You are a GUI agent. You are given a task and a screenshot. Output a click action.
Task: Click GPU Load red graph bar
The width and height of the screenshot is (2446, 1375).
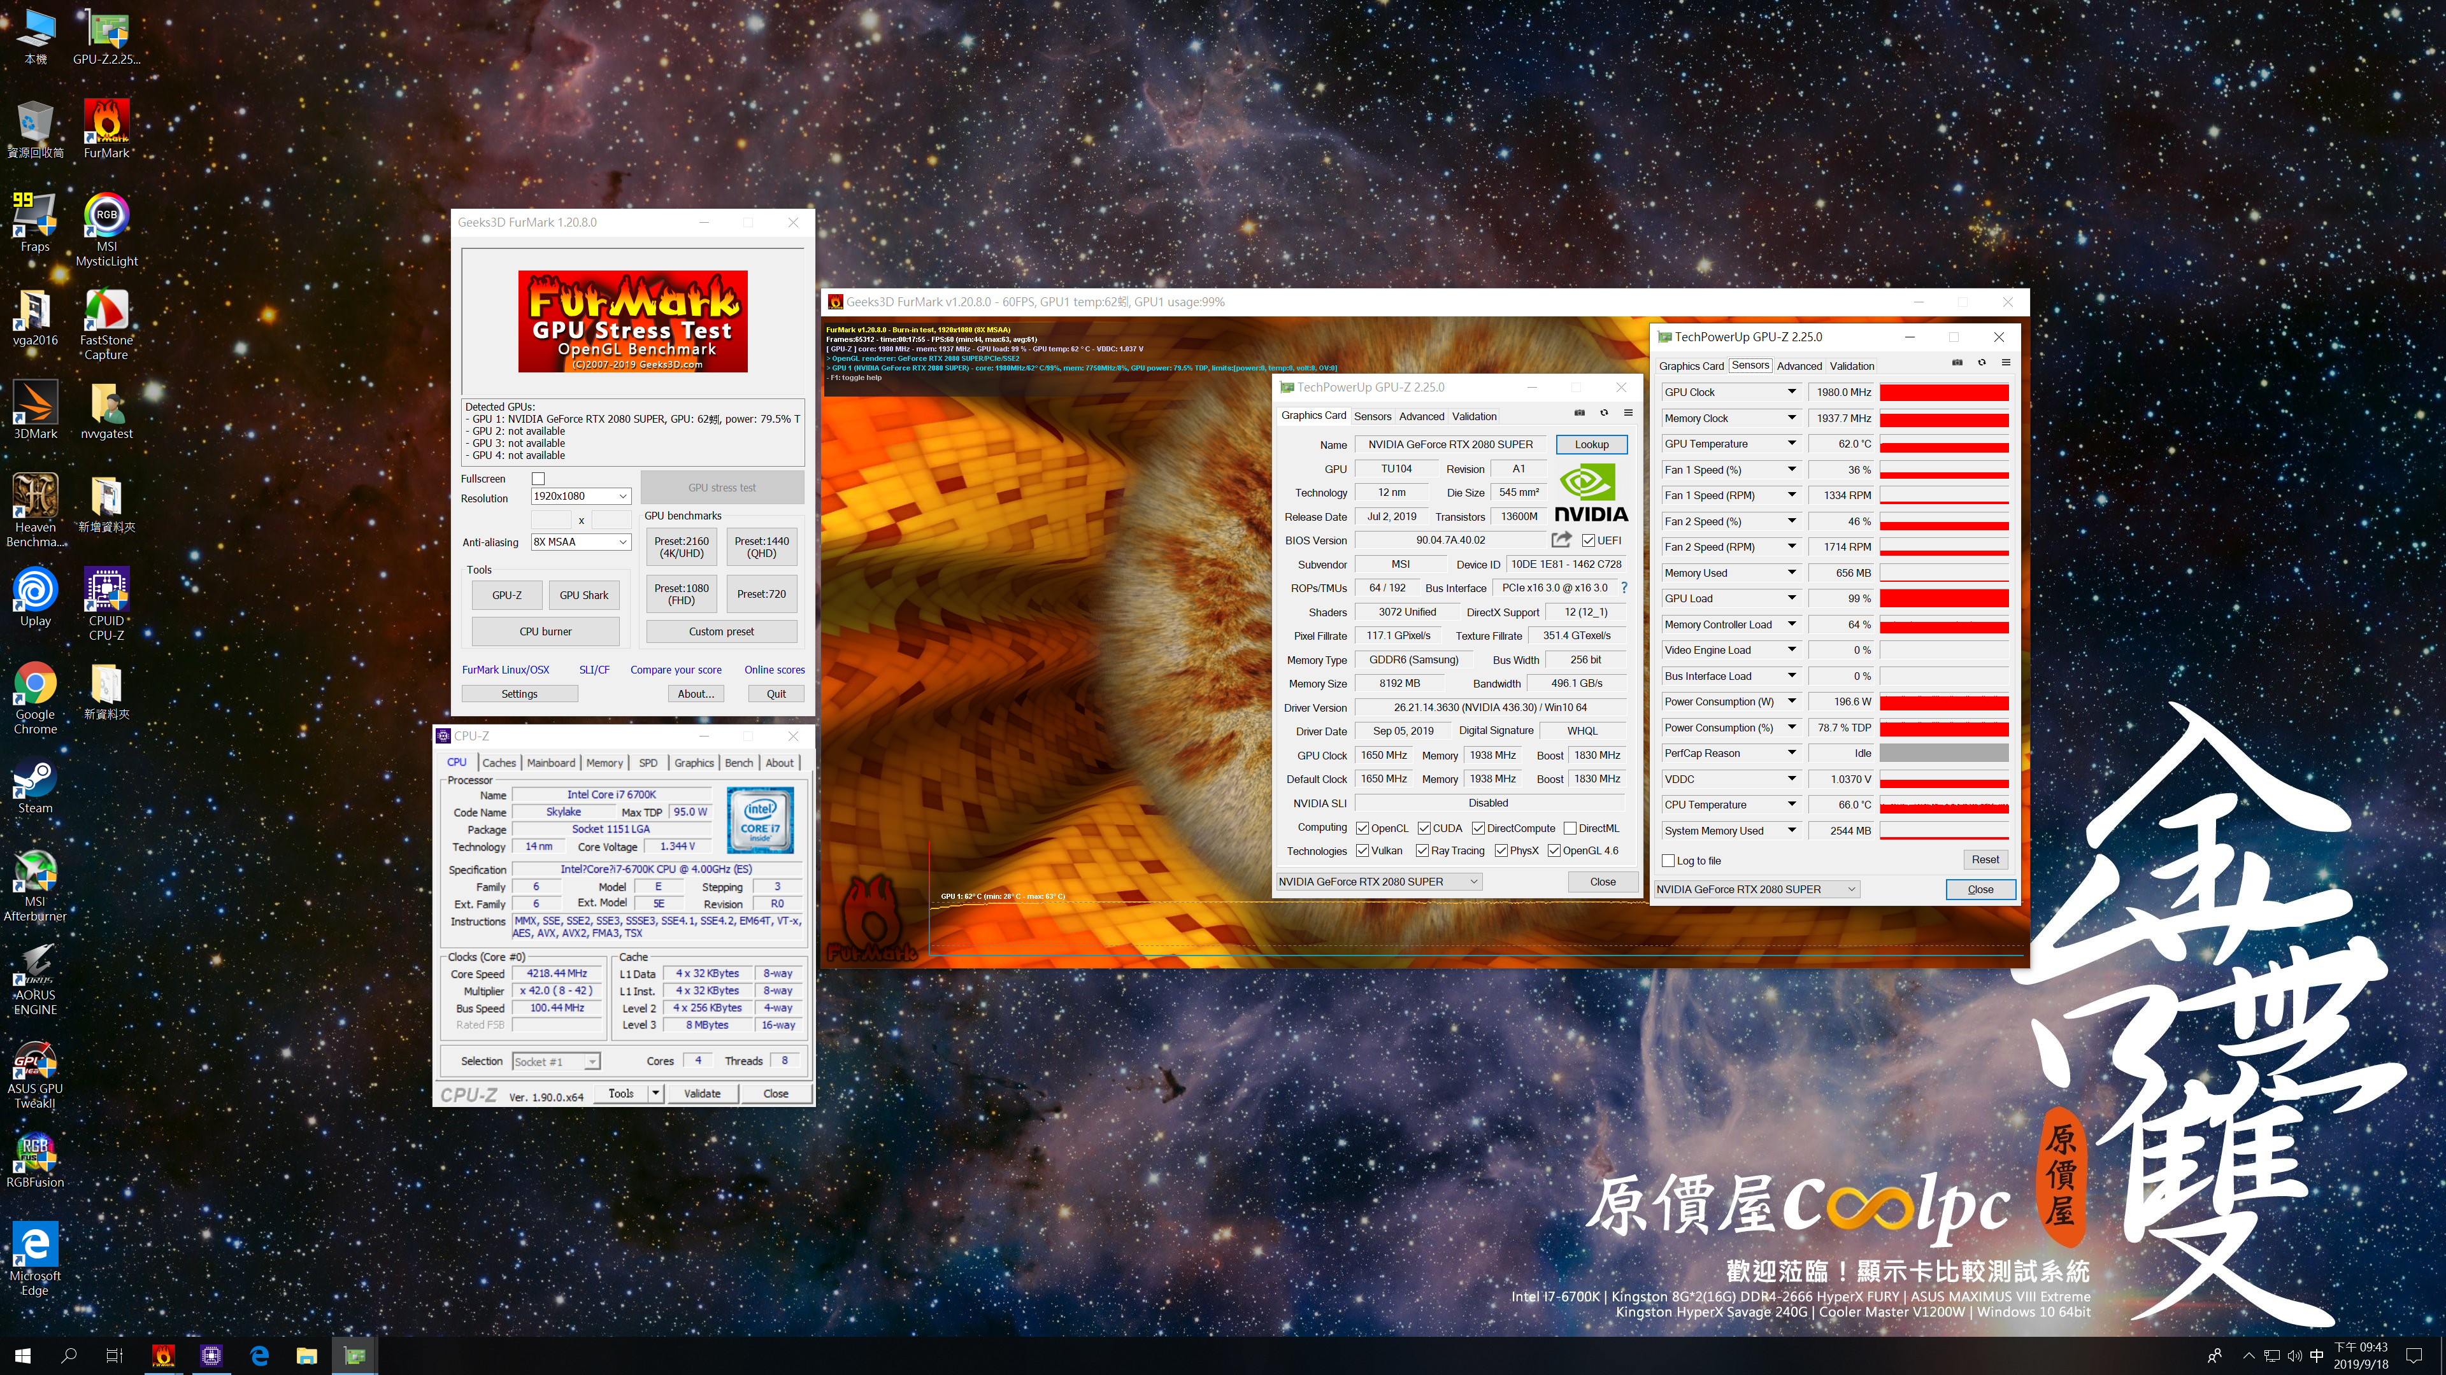[1943, 599]
